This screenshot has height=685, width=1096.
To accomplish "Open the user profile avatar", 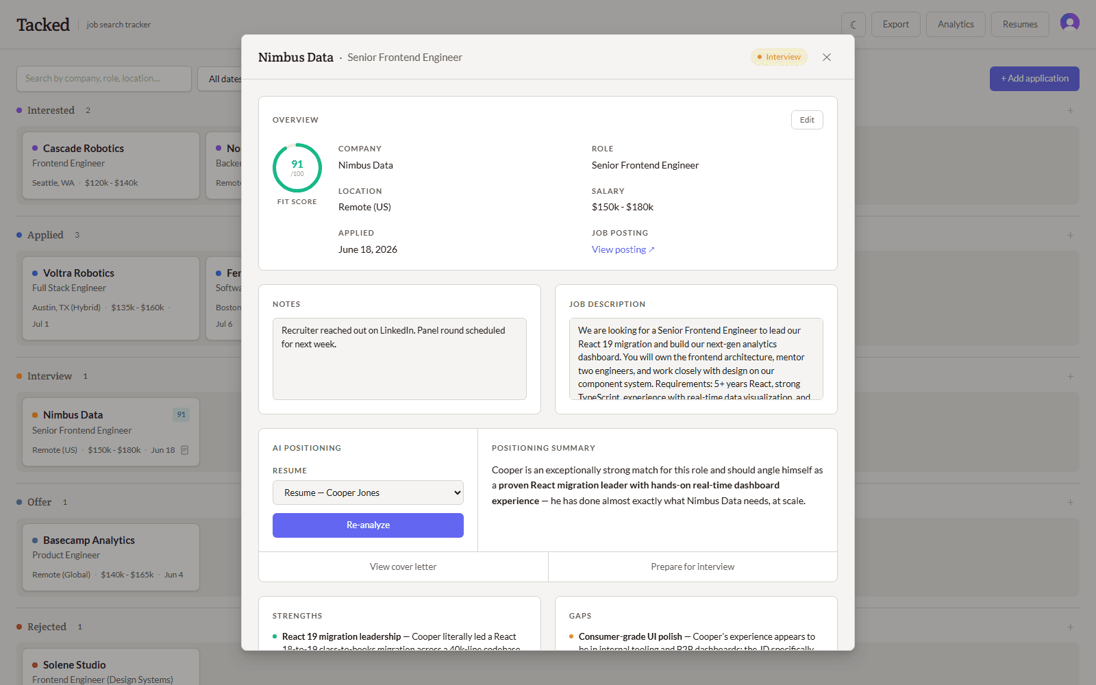I will click(x=1069, y=23).
